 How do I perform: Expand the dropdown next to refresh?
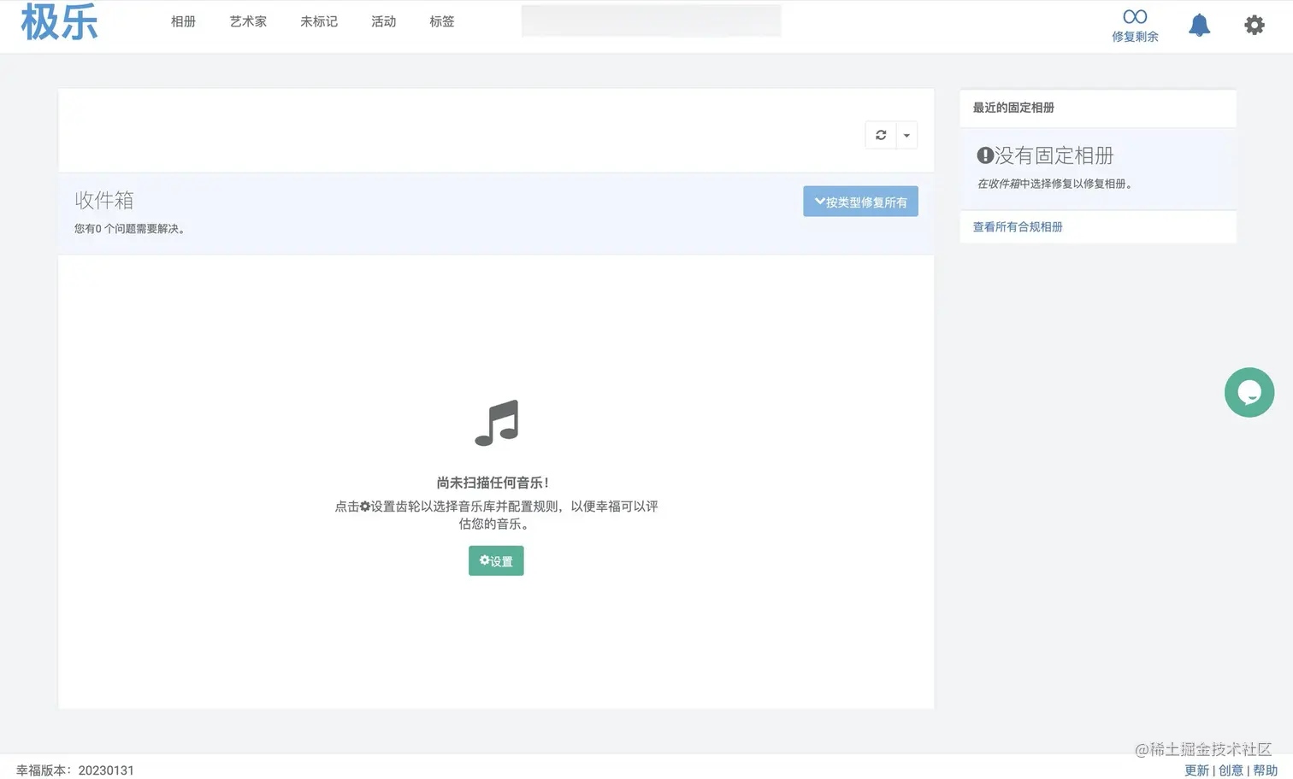[x=906, y=135]
